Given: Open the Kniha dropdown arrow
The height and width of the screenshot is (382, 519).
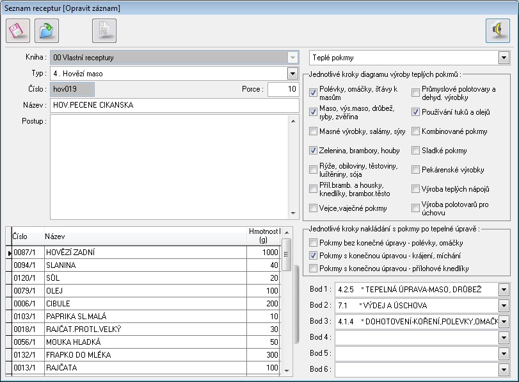Looking at the screenshot, I should pos(292,58).
